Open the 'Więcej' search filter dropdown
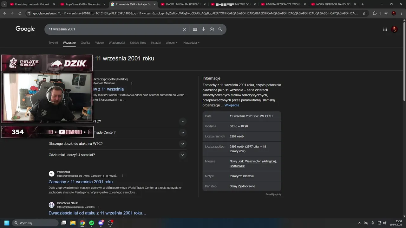406x228 pixels. (x=171, y=43)
